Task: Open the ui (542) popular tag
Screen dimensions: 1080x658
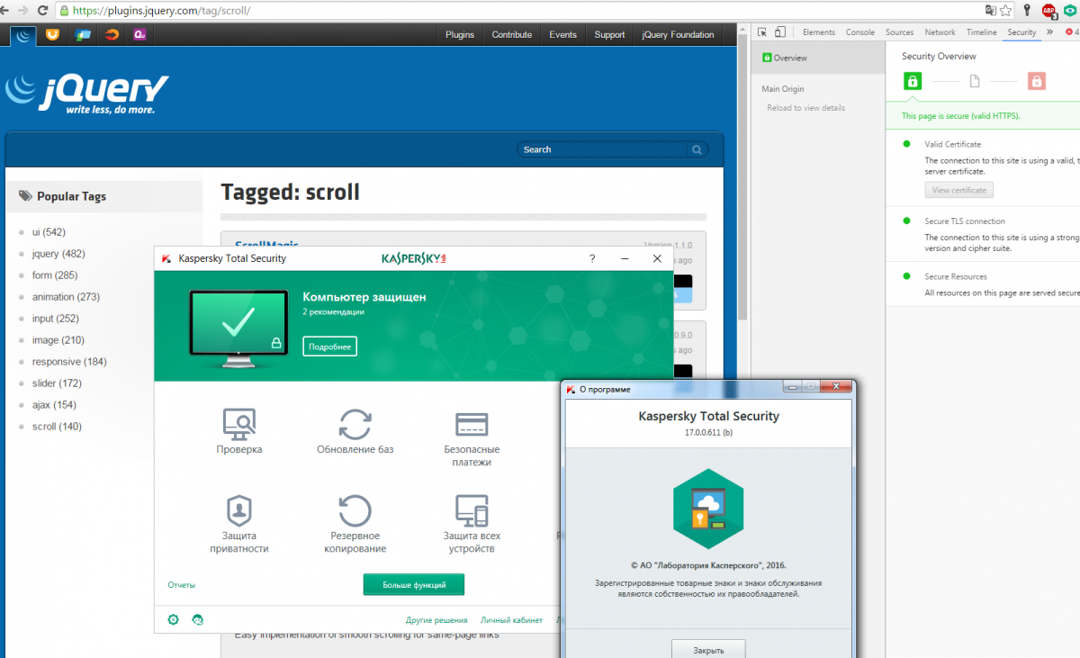Action: [x=49, y=232]
